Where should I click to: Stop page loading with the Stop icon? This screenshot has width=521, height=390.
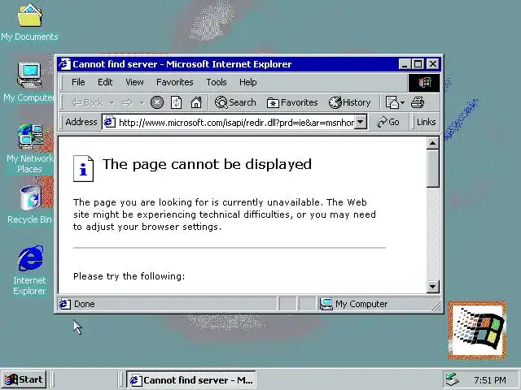157,102
